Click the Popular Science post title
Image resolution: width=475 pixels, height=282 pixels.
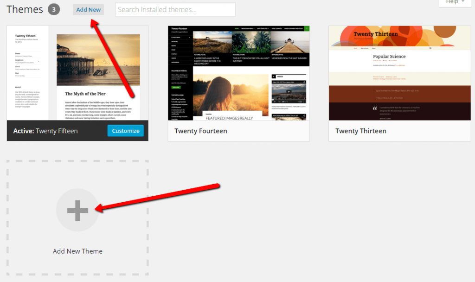[389, 57]
